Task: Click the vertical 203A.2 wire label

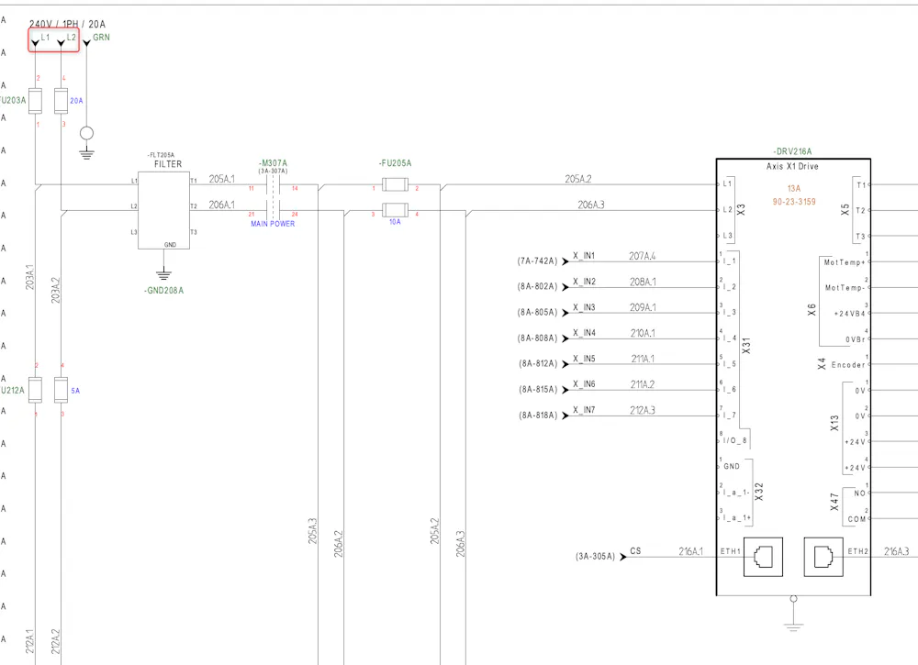Action: (x=56, y=290)
